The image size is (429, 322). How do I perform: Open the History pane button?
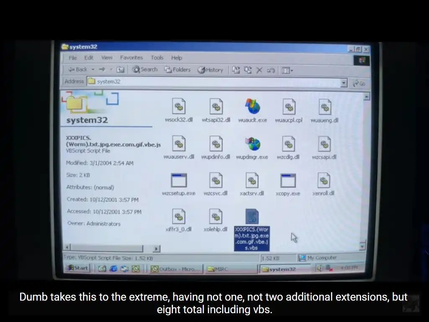[210, 70]
